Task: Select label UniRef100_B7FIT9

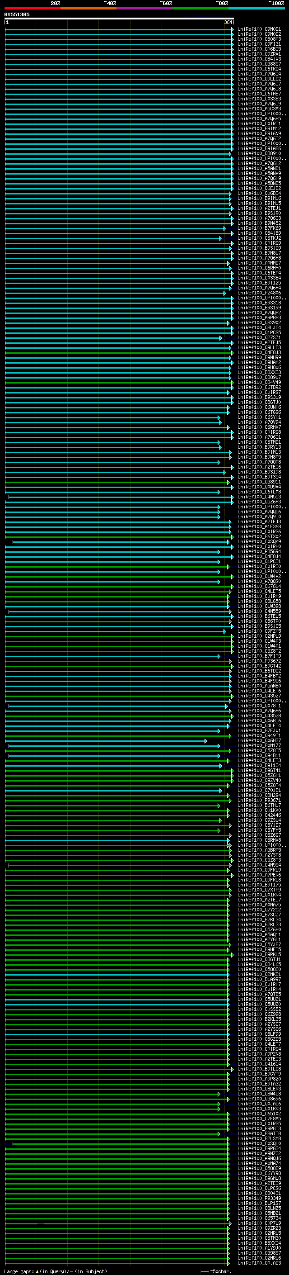Action: (259, 656)
